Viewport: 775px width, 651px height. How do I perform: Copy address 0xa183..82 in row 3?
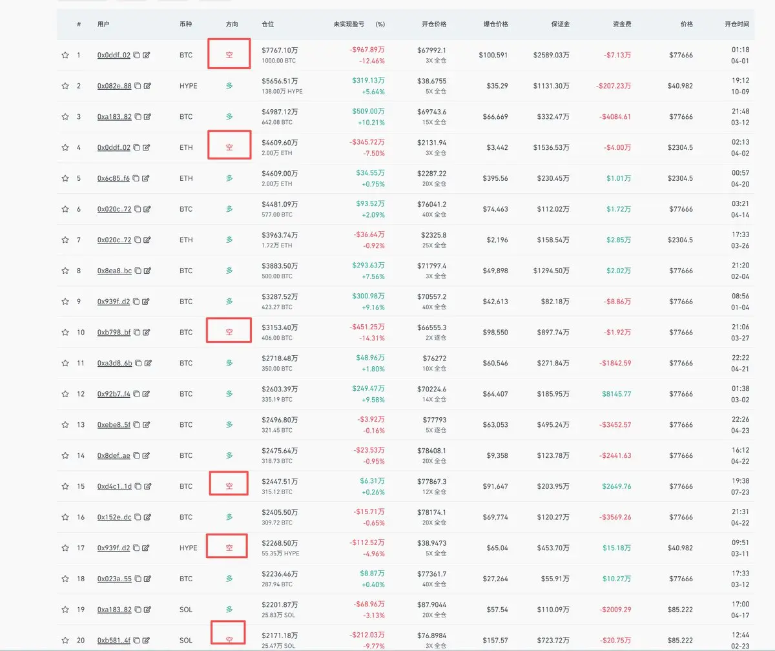pyautogui.click(x=137, y=117)
